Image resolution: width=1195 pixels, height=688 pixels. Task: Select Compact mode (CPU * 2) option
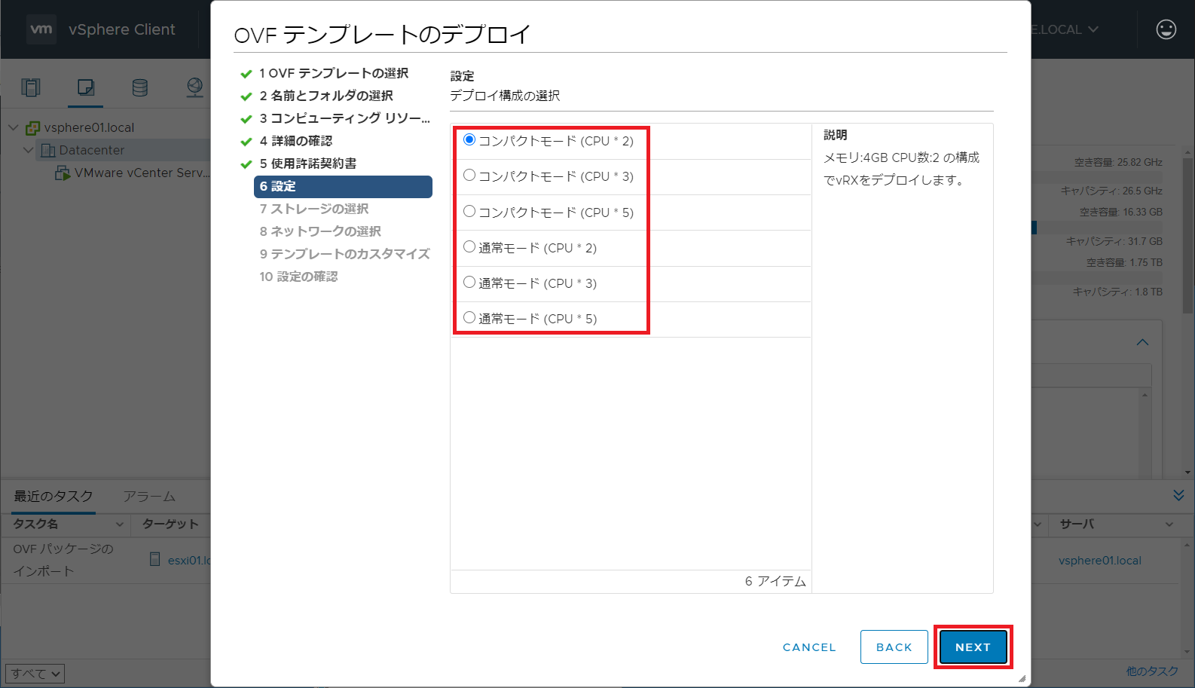click(x=469, y=139)
